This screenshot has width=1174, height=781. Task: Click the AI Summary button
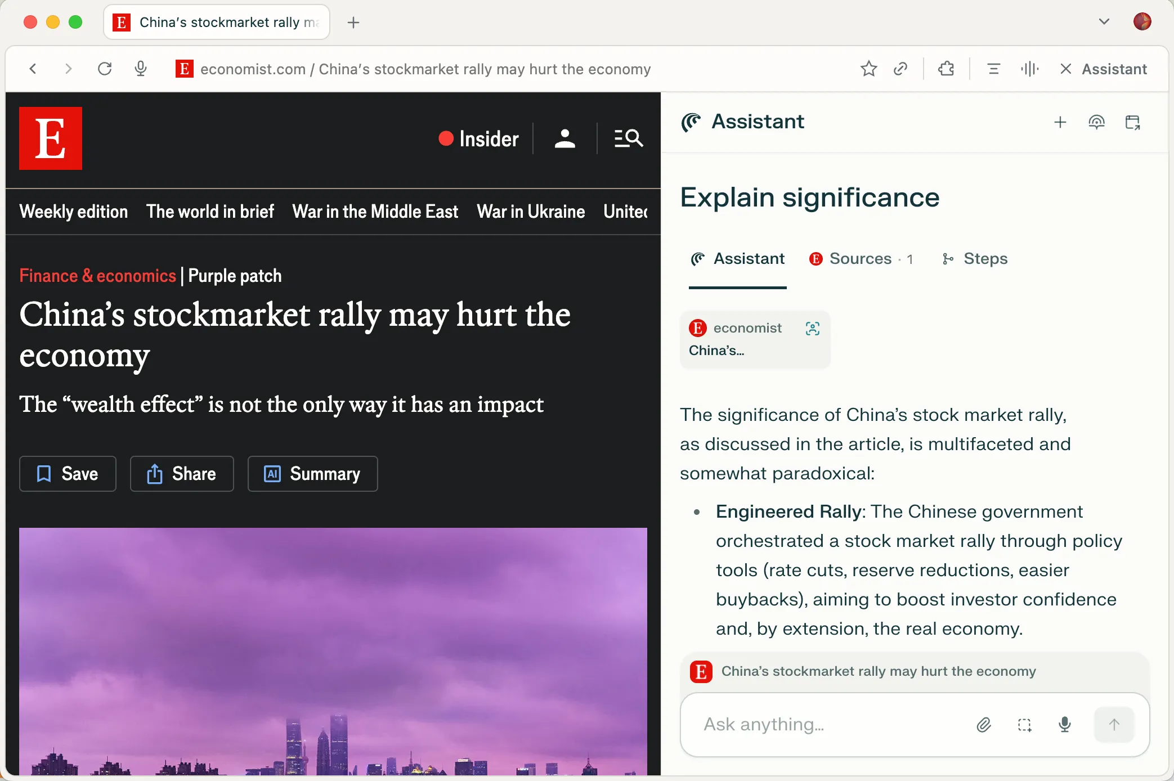point(312,474)
